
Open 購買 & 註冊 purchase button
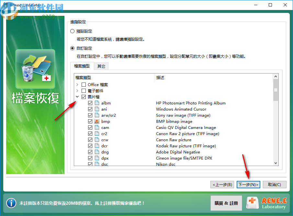point(226,203)
